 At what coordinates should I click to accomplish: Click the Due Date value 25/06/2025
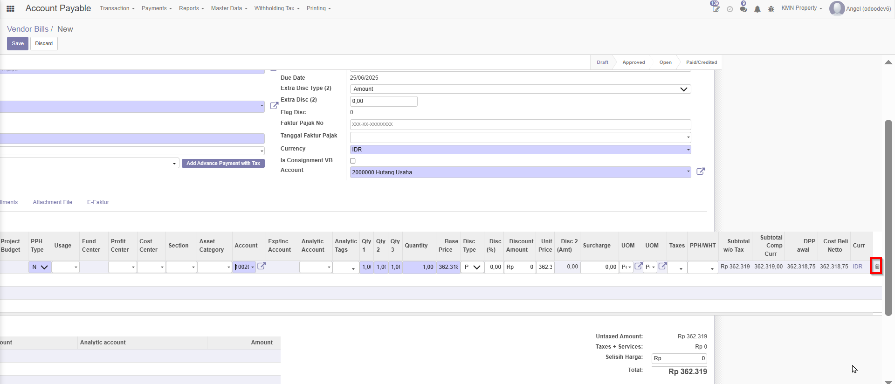click(364, 78)
